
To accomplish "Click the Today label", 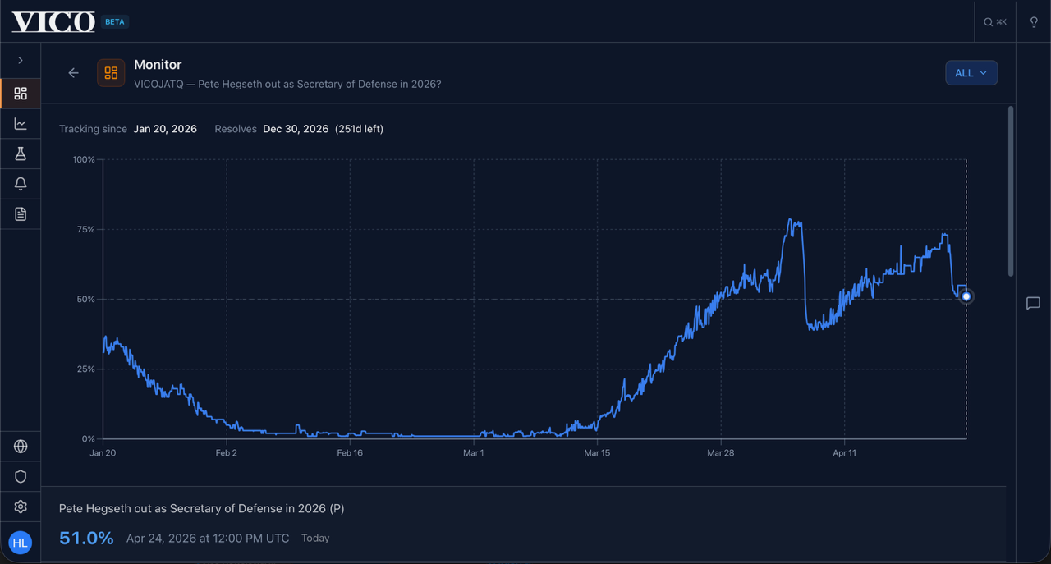I will coord(315,539).
